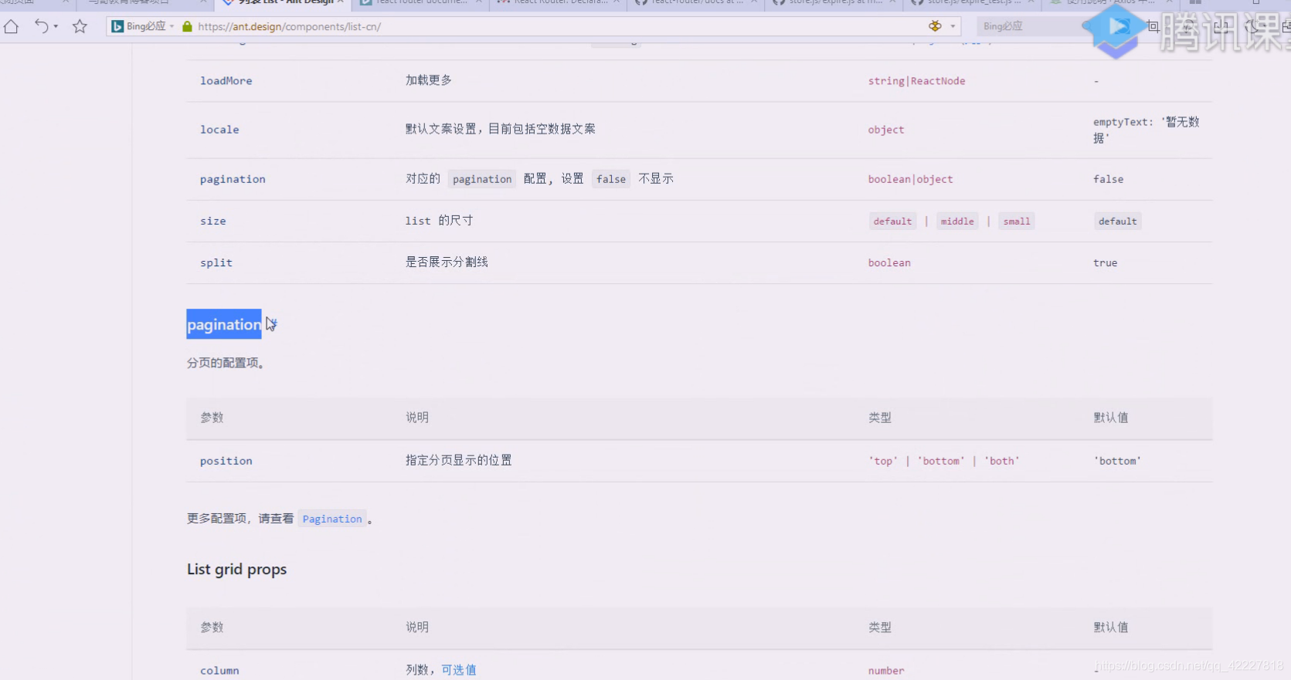Click the number type in column row

[886, 671]
